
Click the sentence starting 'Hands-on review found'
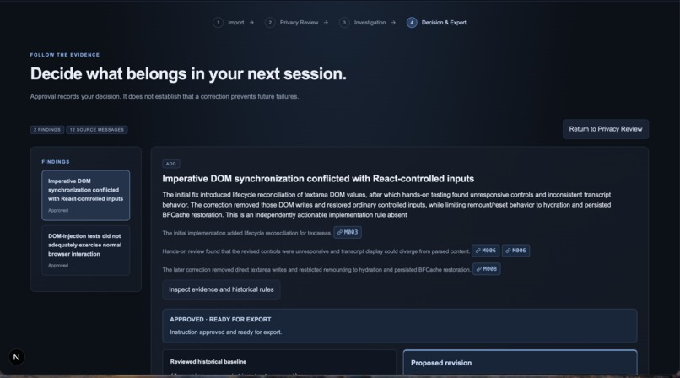pyautogui.click(x=316, y=251)
